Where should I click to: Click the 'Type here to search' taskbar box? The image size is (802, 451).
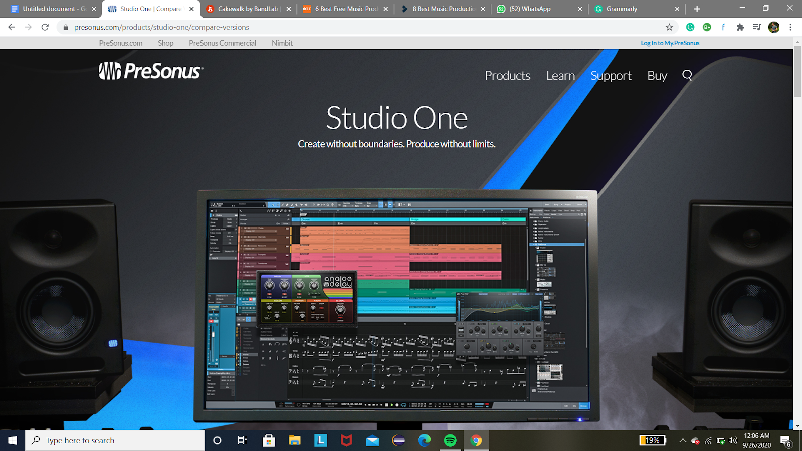point(115,440)
